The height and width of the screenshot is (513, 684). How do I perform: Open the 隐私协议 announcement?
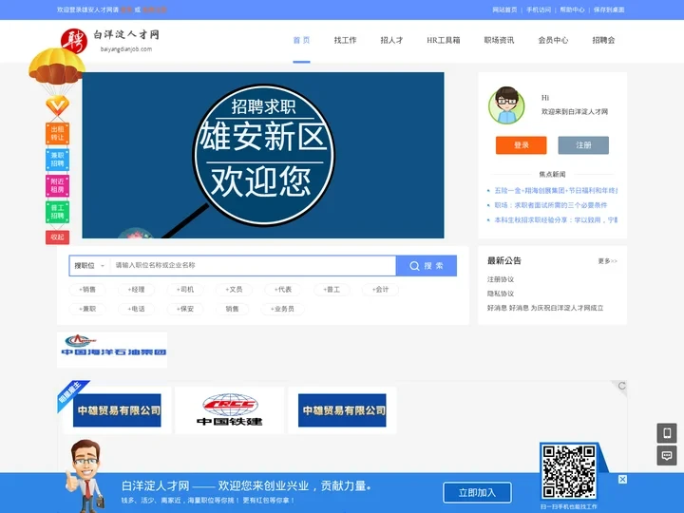[501, 294]
